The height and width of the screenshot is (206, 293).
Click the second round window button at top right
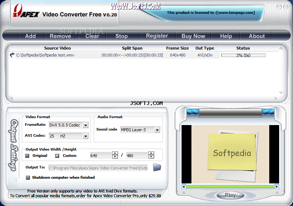click(x=286, y=7)
